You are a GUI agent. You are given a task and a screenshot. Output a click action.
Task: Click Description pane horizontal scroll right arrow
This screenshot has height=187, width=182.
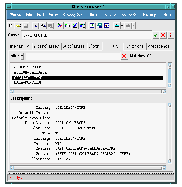[164, 168]
